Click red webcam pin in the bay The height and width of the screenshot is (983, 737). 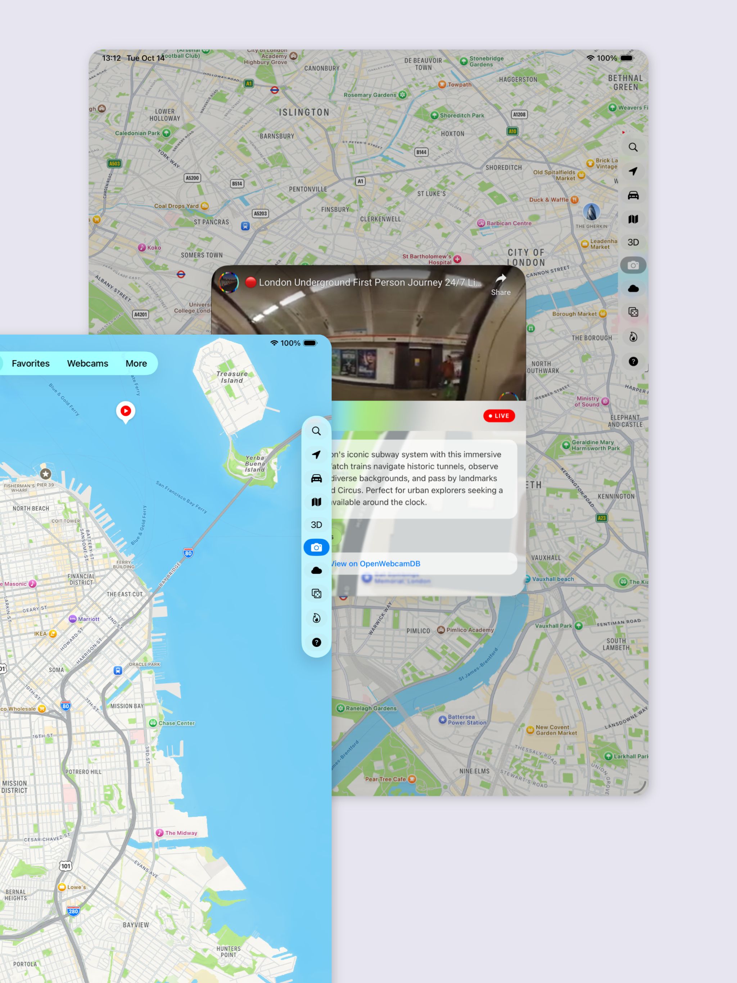(126, 411)
